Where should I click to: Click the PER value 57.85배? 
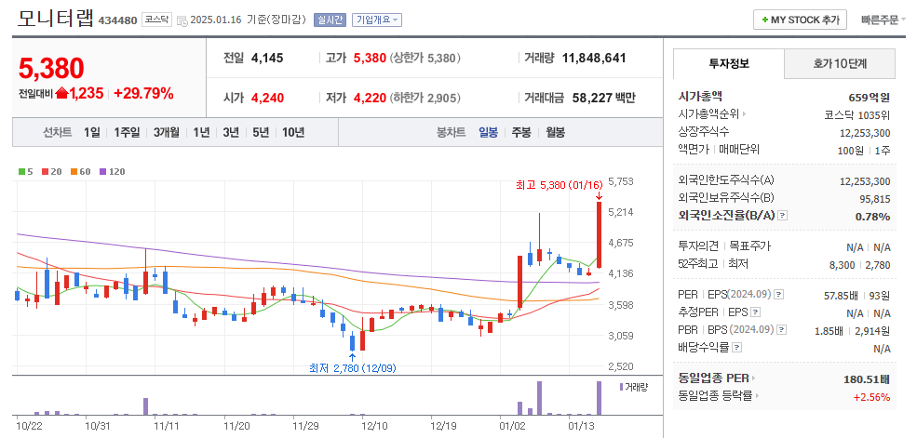click(843, 295)
